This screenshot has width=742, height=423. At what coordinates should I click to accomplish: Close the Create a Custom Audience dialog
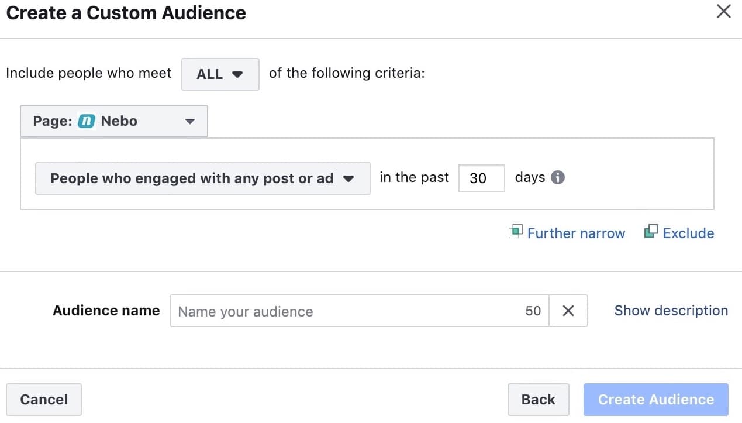[x=723, y=11]
